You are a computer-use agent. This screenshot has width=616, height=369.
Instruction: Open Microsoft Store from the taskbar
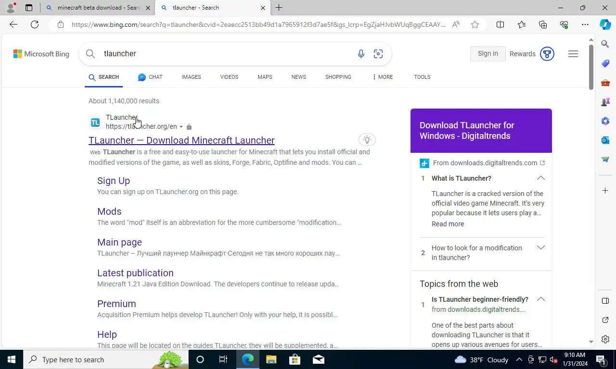point(295,359)
